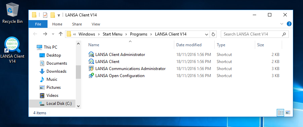Sort by the Date modified column
The image size is (303, 127).
pyautogui.click(x=189, y=45)
